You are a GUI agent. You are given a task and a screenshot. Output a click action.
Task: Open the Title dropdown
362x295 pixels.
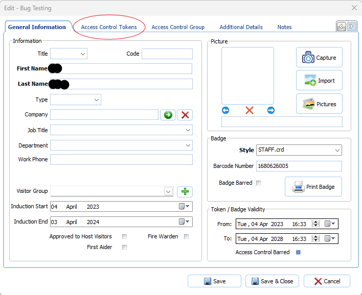click(x=83, y=54)
